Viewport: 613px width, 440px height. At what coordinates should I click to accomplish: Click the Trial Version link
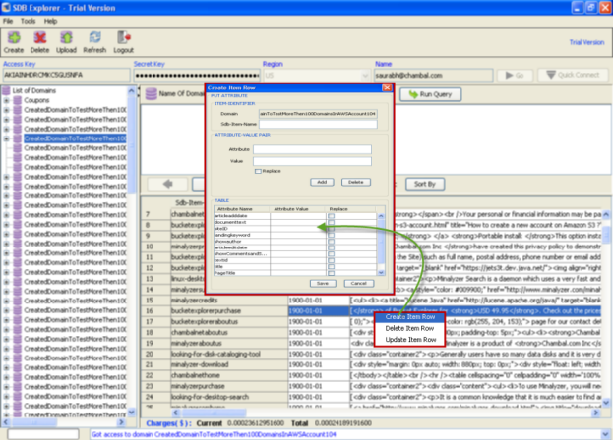pyautogui.click(x=586, y=42)
